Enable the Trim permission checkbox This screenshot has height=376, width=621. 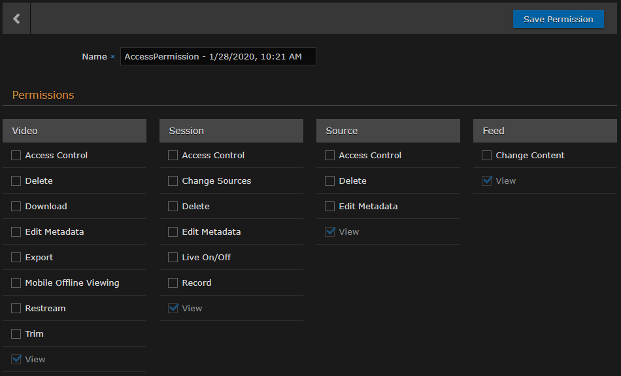pos(16,334)
